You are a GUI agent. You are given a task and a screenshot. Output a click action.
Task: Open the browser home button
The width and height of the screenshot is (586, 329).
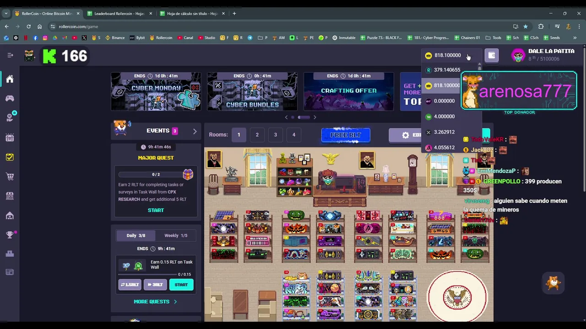click(x=39, y=27)
